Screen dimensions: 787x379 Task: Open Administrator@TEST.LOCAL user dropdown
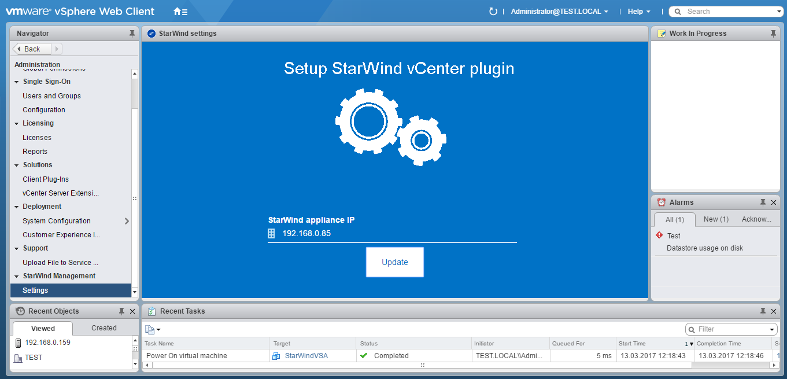click(x=559, y=12)
